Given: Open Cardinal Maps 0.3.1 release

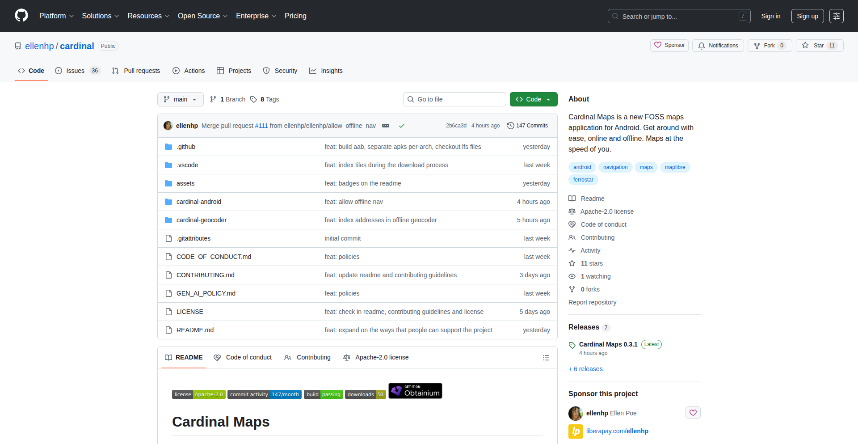Looking at the screenshot, I should tap(608, 344).
